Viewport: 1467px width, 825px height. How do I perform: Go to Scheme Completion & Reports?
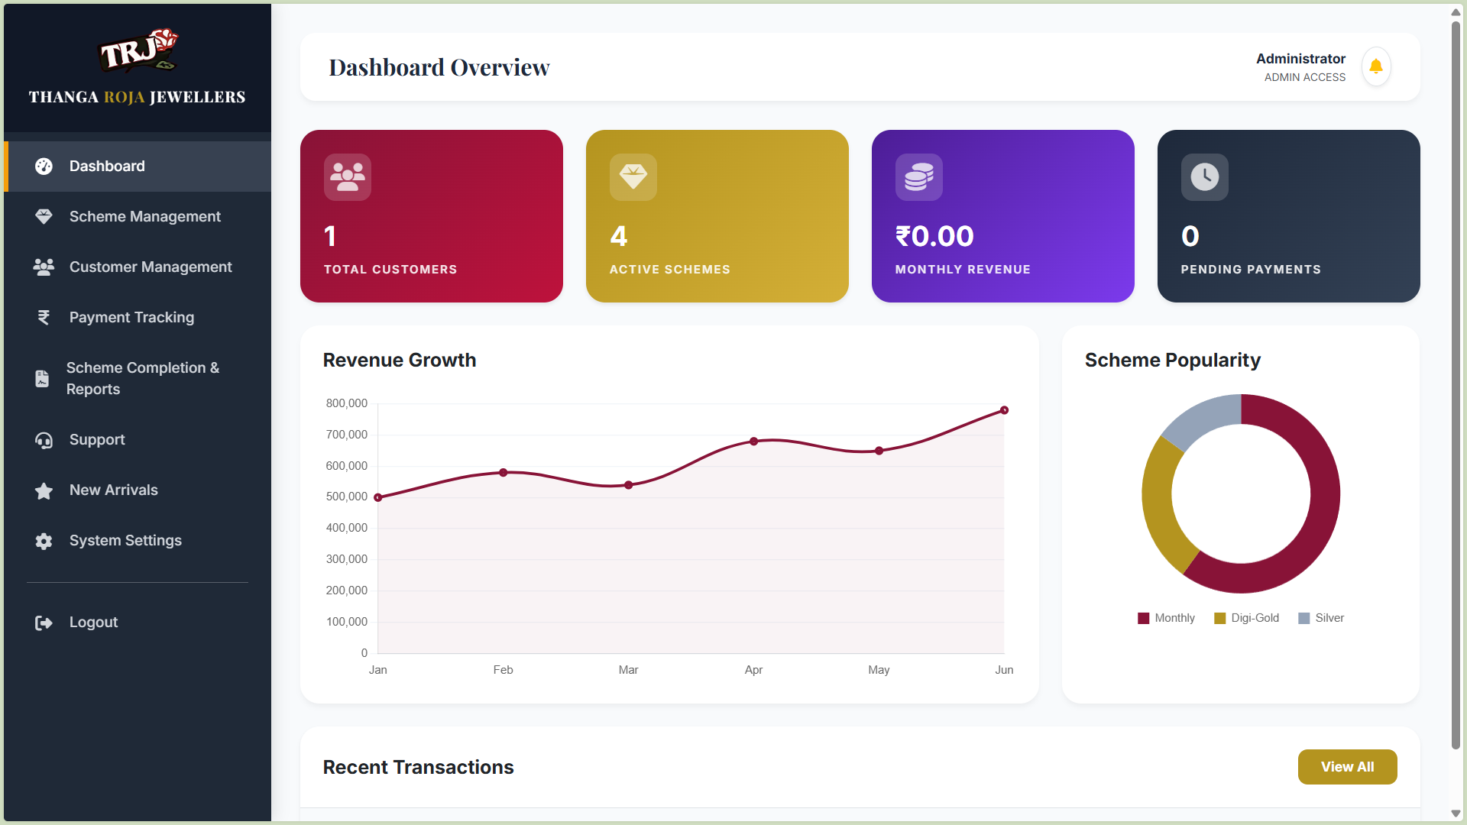click(x=142, y=378)
